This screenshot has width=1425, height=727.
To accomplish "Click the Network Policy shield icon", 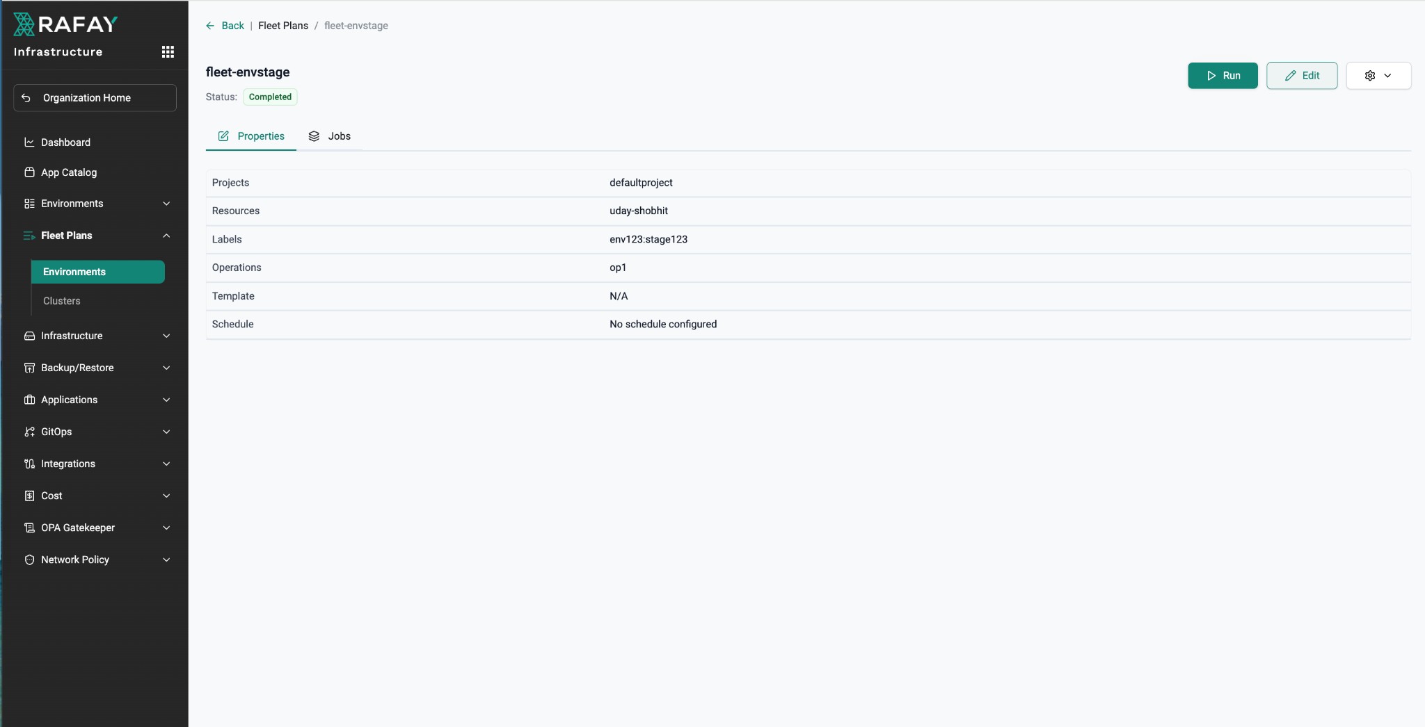I will (x=29, y=559).
